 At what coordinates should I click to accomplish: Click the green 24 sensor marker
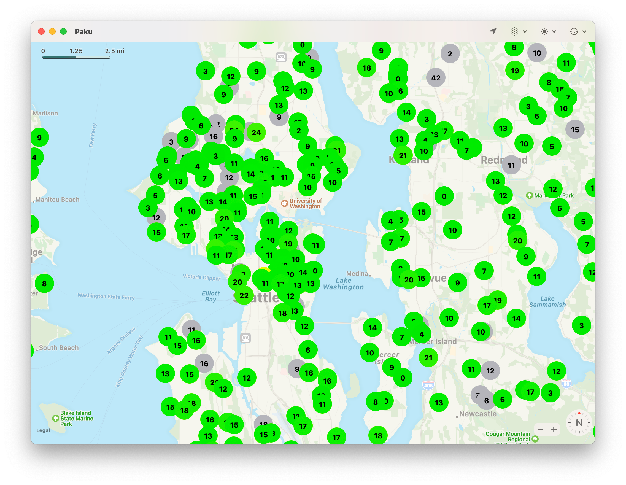point(256,133)
